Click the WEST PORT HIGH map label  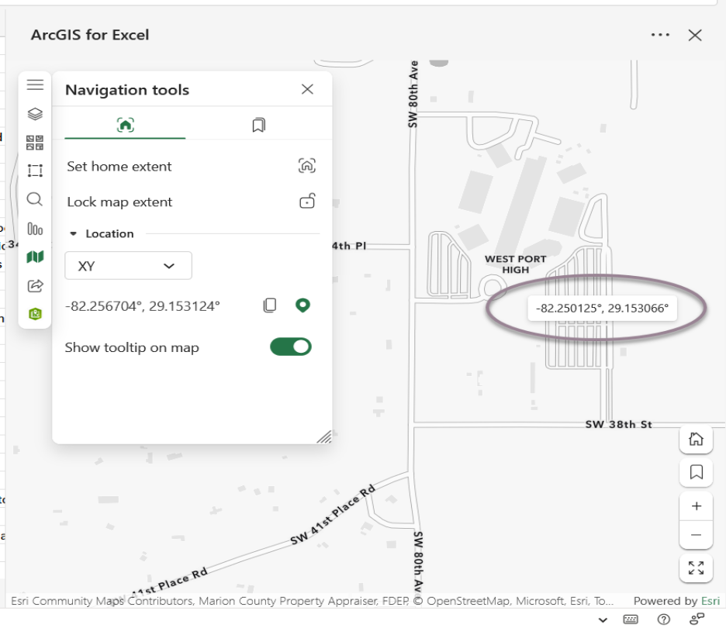coord(515,264)
